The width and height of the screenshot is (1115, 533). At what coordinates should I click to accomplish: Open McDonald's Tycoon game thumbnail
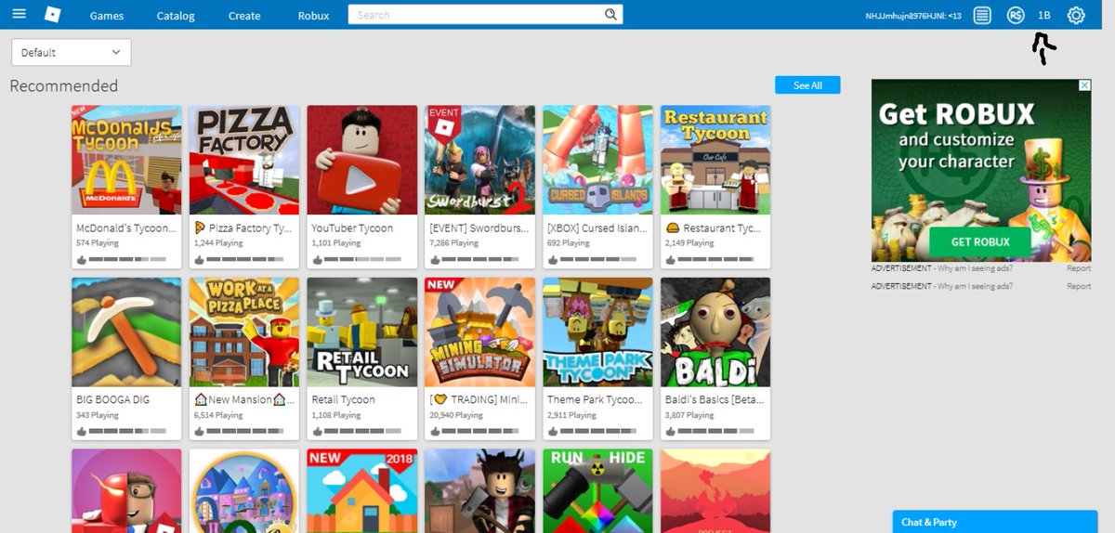[x=126, y=160]
